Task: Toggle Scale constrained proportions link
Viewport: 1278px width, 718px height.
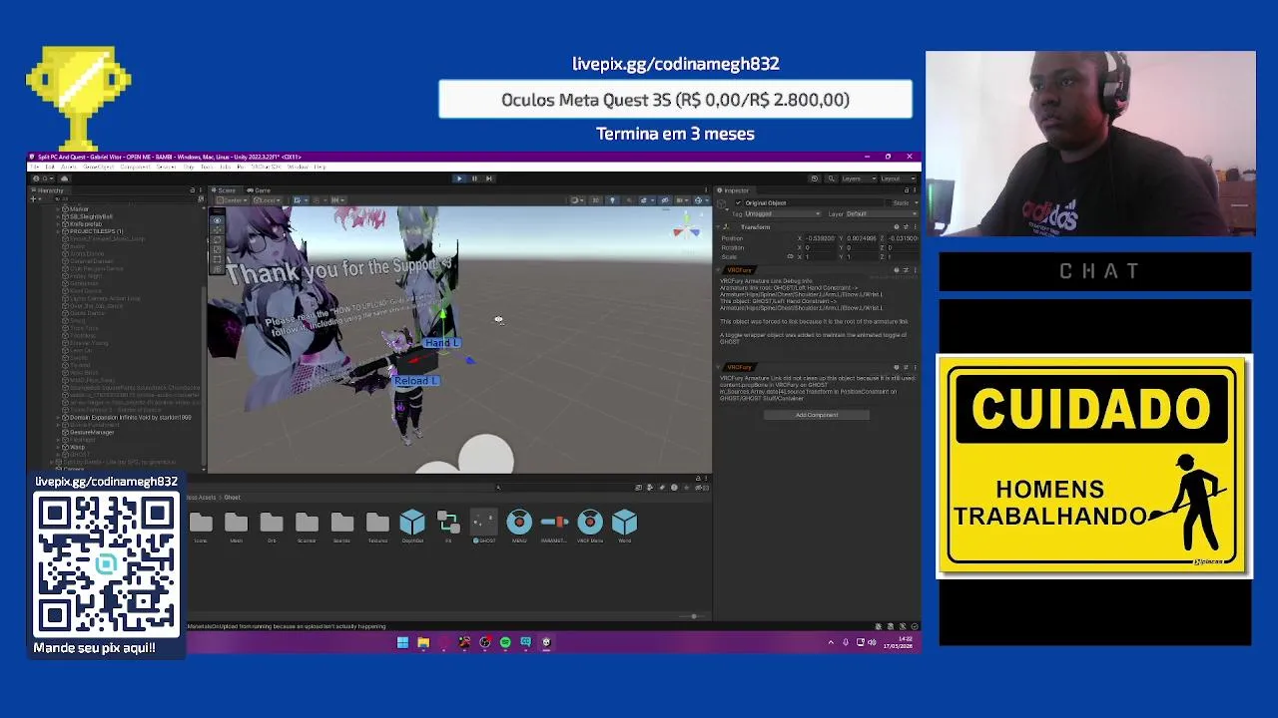Action: [x=790, y=256]
